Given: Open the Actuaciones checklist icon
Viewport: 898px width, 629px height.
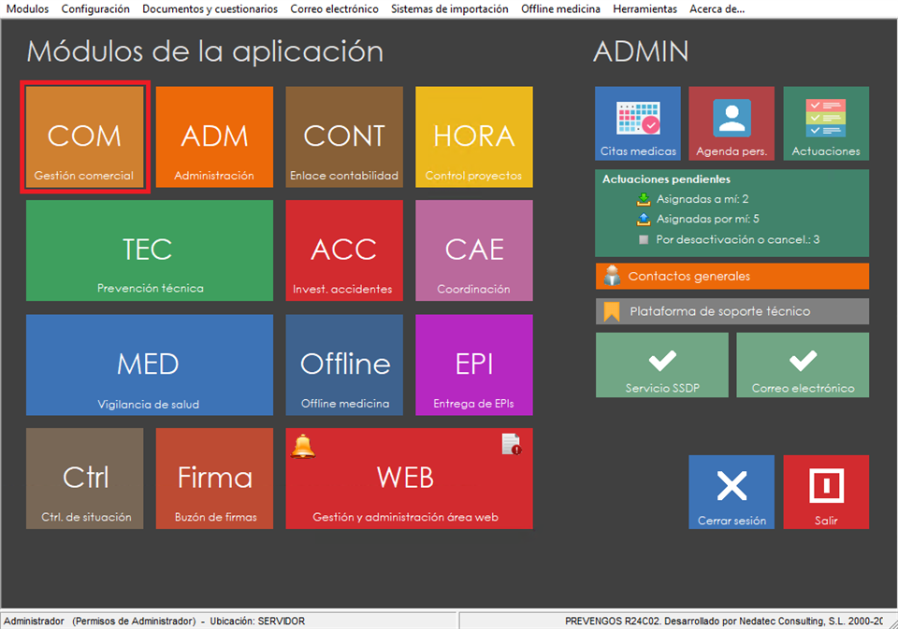Looking at the screenshot, I should (825, 120).
